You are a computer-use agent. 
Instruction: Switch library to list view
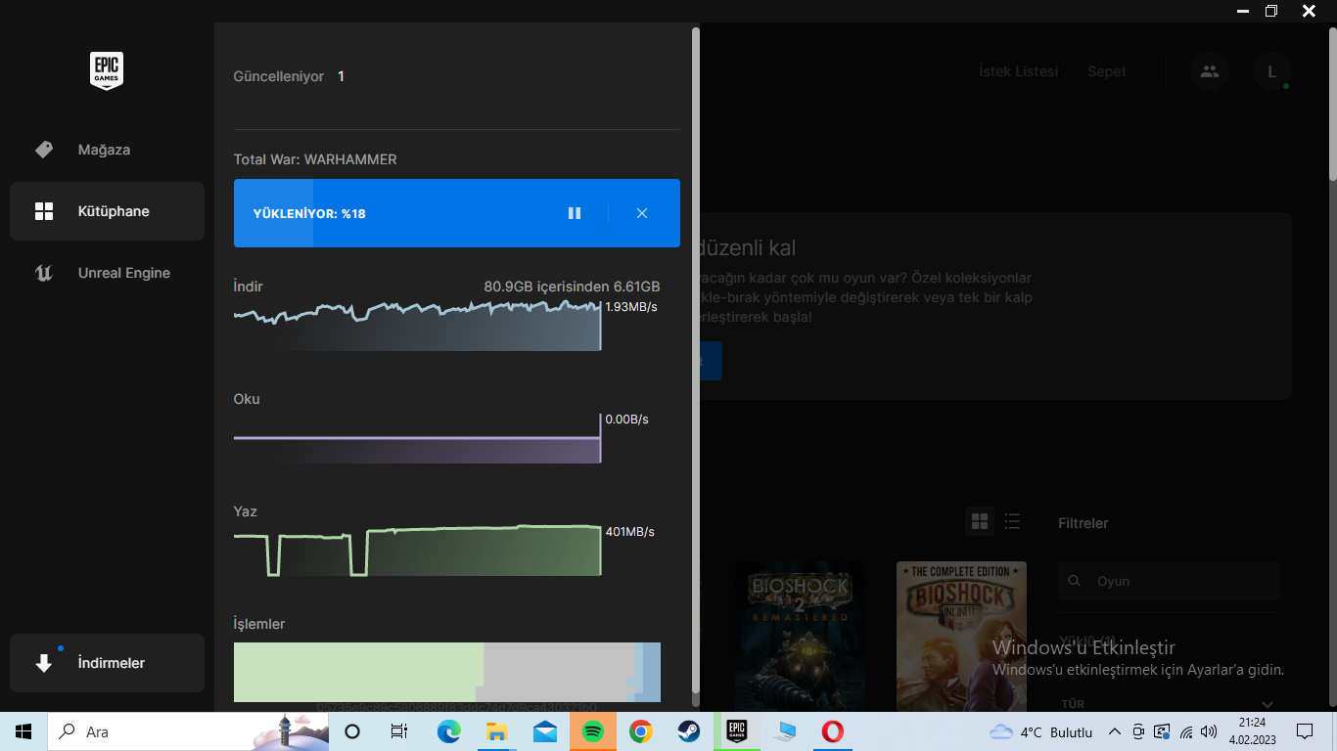[1012, 521]
